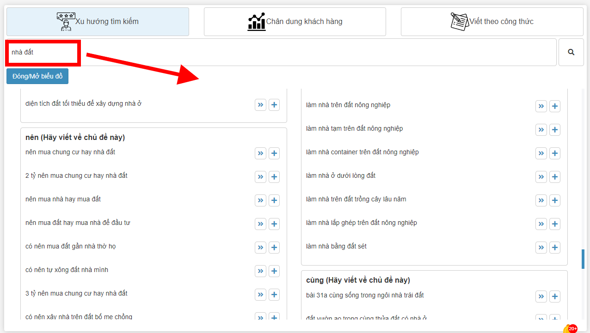The image size is (590, 333).
Task: Add keyword 'làm nhà tạm trên đất nông nghiệp'
Action: point(555,129)
